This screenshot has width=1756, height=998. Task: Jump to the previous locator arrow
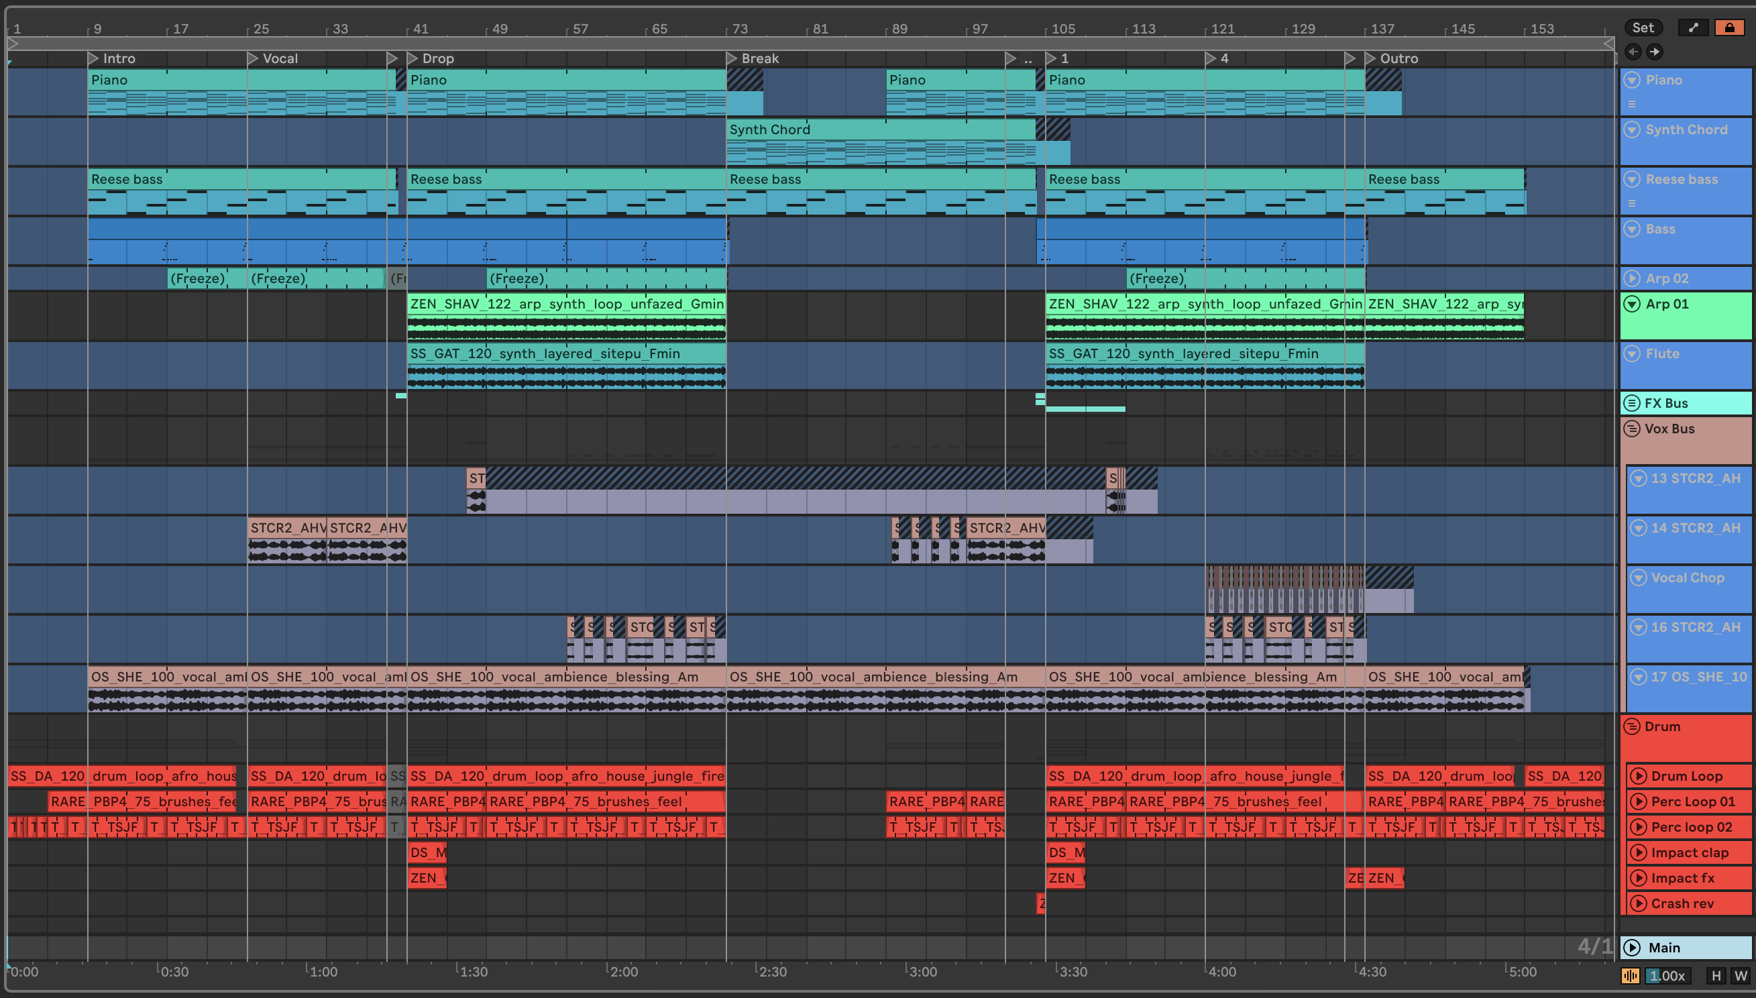point(1633,52)
